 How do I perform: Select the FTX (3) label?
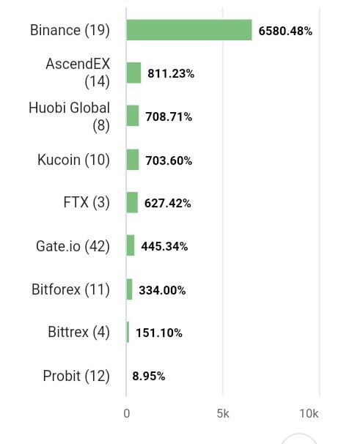[87, 202]
